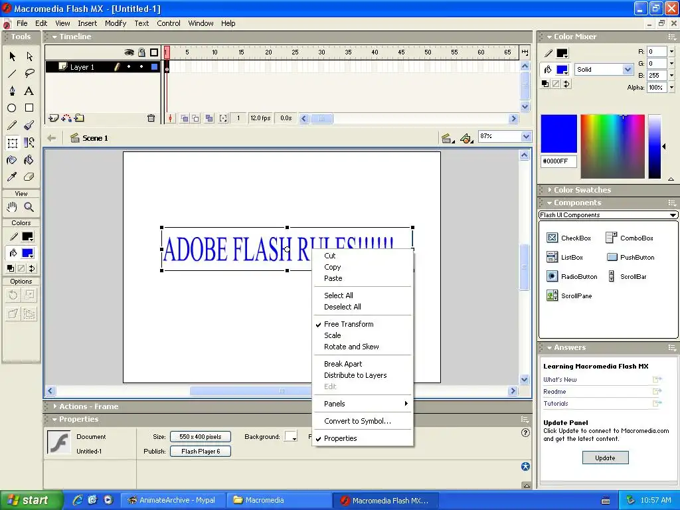Screen dimensions: 680x510
Task: Toggle Layer 1 outline color square
Action: tap(154, 67)
